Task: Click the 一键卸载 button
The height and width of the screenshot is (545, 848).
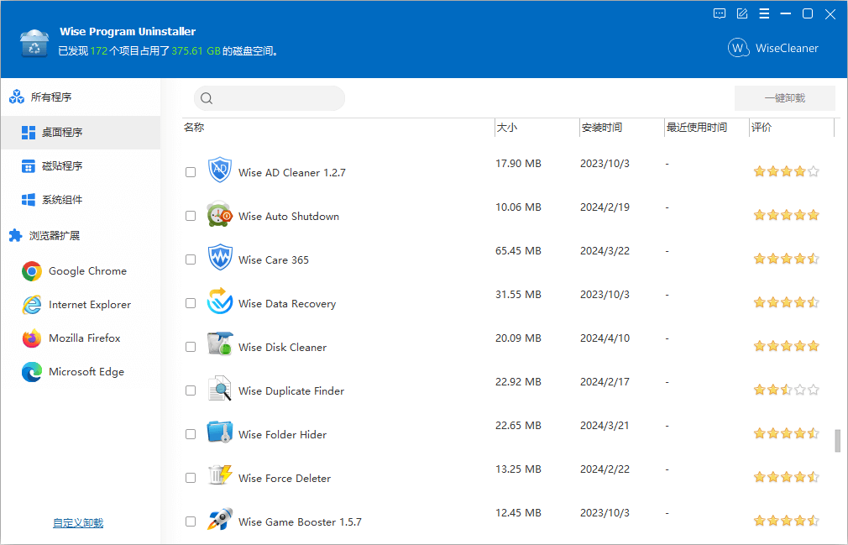Action: click(785, 97)
